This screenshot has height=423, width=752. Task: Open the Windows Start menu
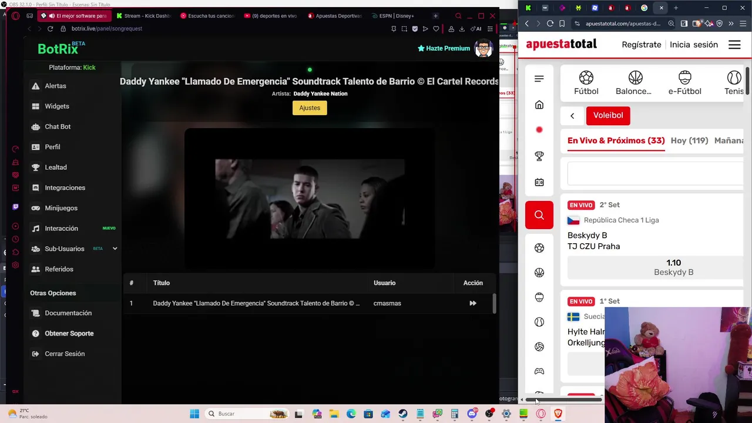[194, 414]
